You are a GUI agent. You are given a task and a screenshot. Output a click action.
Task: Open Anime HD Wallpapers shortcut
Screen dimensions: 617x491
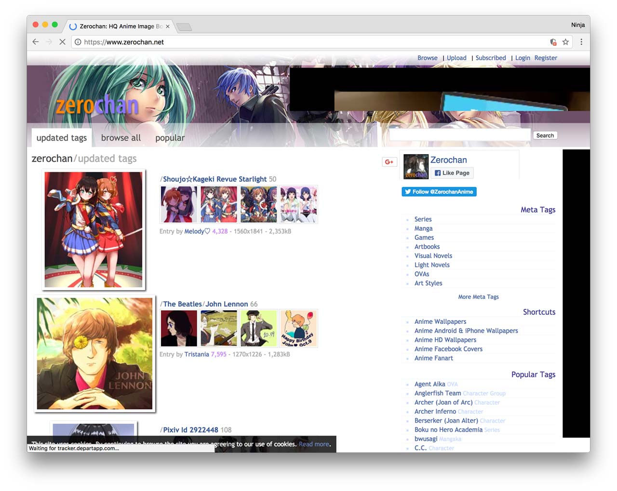445,340
